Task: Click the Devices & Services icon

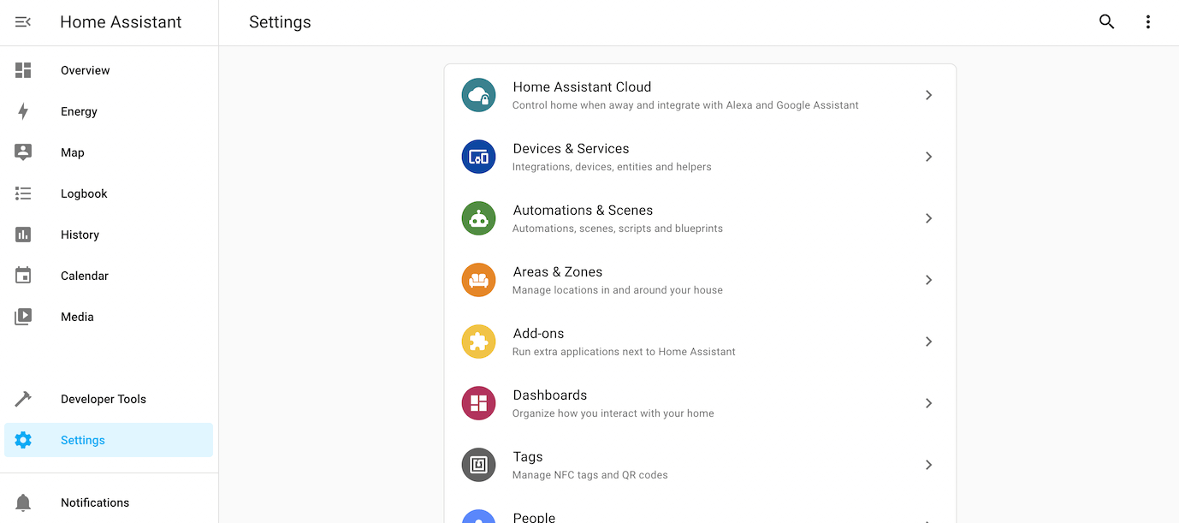Action: pyautogui.click(x=478, y=157)
